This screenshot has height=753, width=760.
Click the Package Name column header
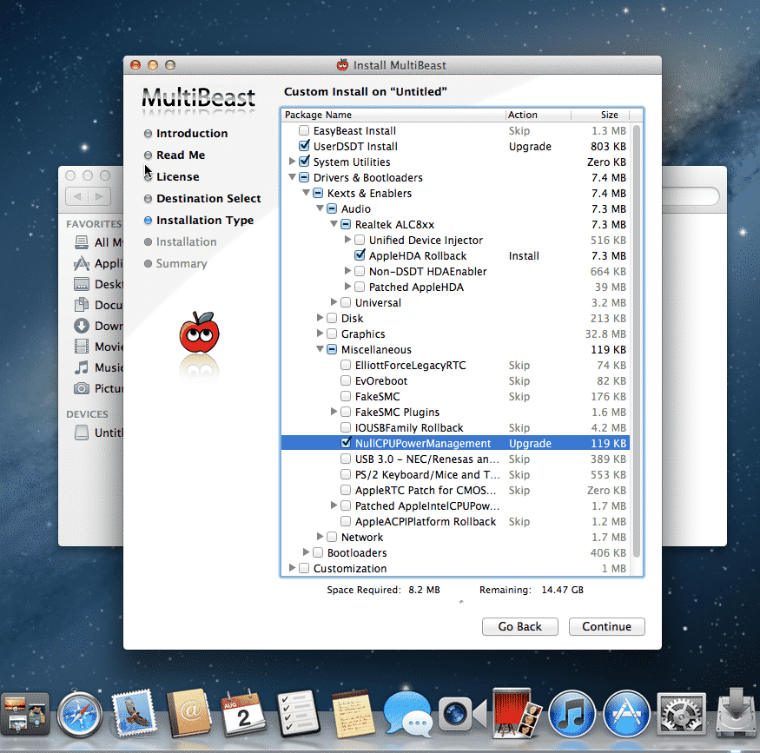[x=393, y=115]
